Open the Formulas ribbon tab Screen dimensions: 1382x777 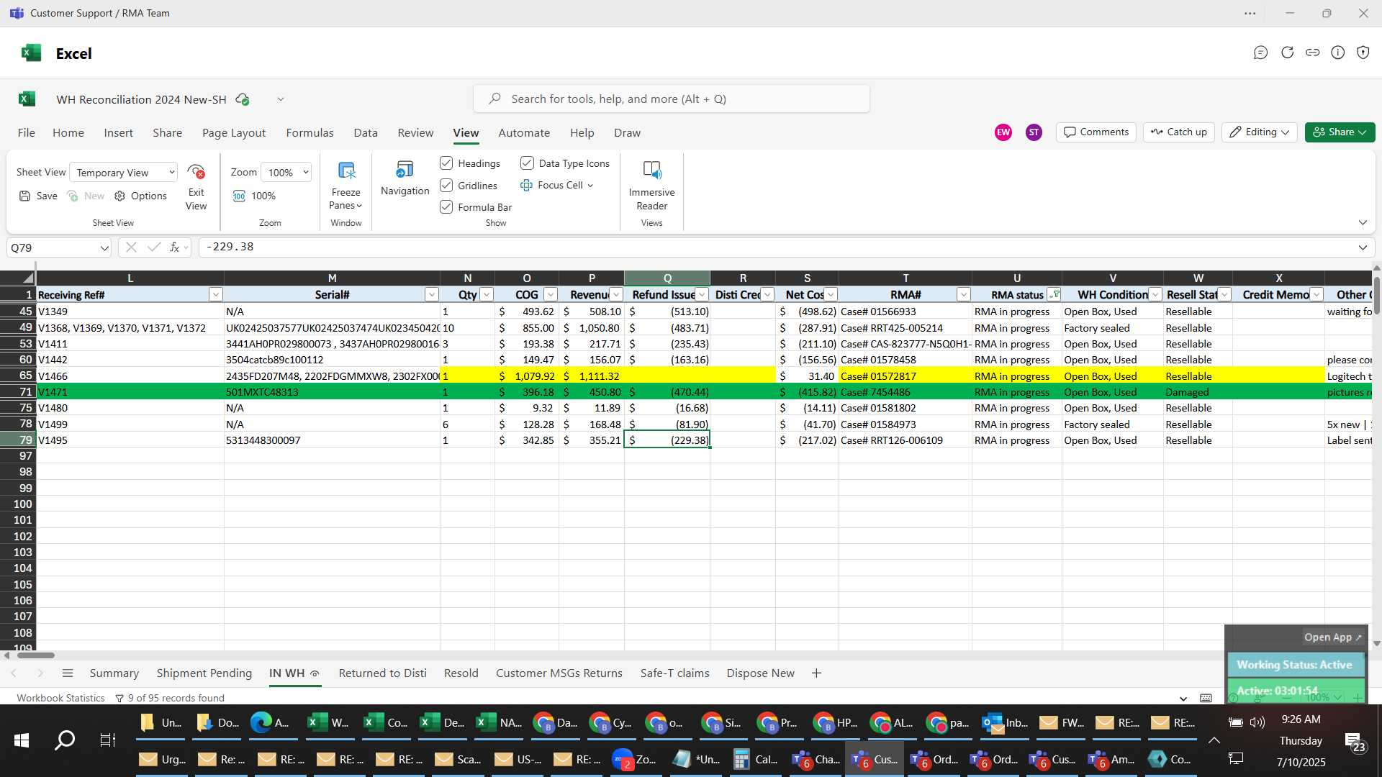(x=310, y=133)
